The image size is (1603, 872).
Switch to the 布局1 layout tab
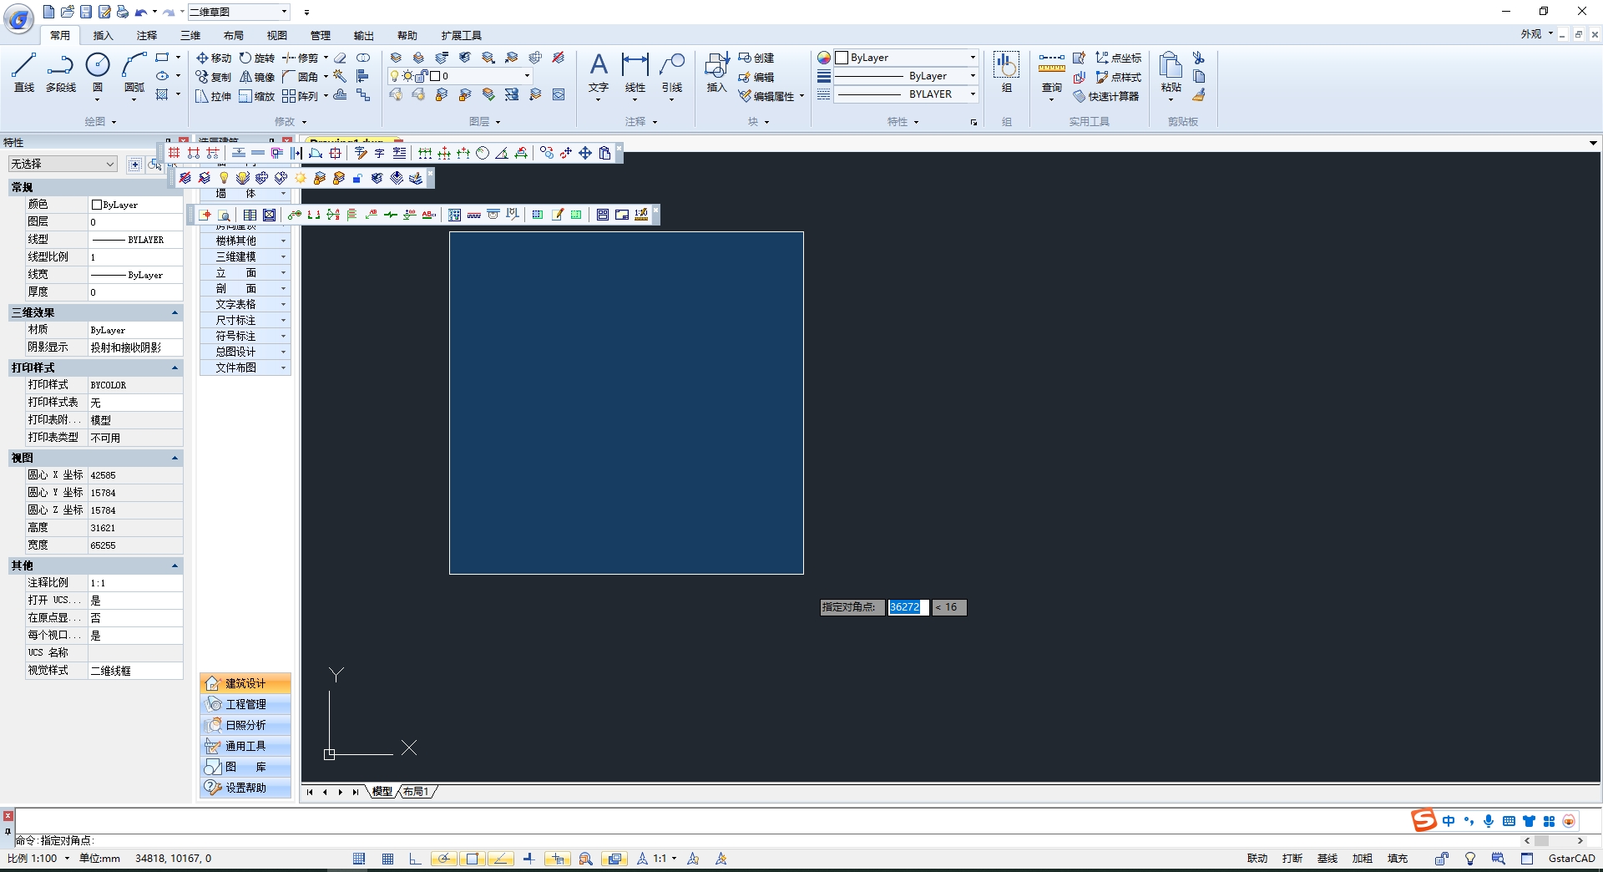(416, 792)
